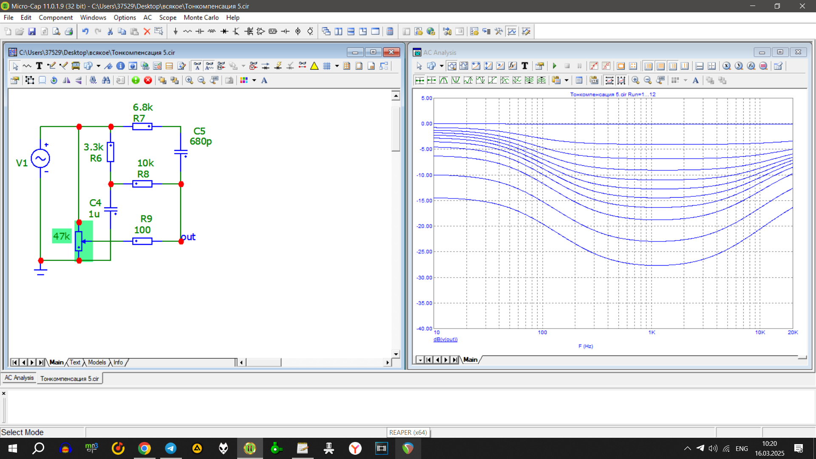
Task: Toggle the yellow warning triangle button
Action: [314, 66]
